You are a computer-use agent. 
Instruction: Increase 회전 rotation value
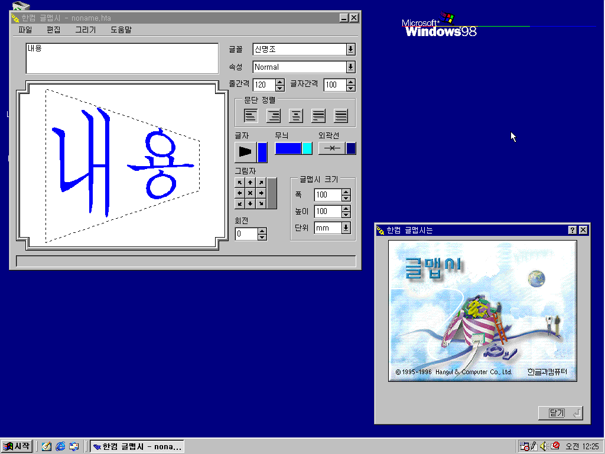262,231
